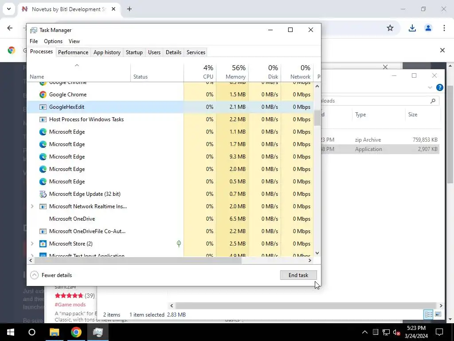This screenshot has width=454, height=341.
Task: Sort processes by Network column header
Action: click(x=297, y=72)
